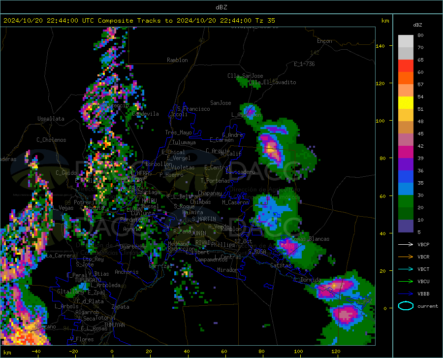Click the Uspallata map label
The width and height of the screenshot is (443, 358).
51,119
